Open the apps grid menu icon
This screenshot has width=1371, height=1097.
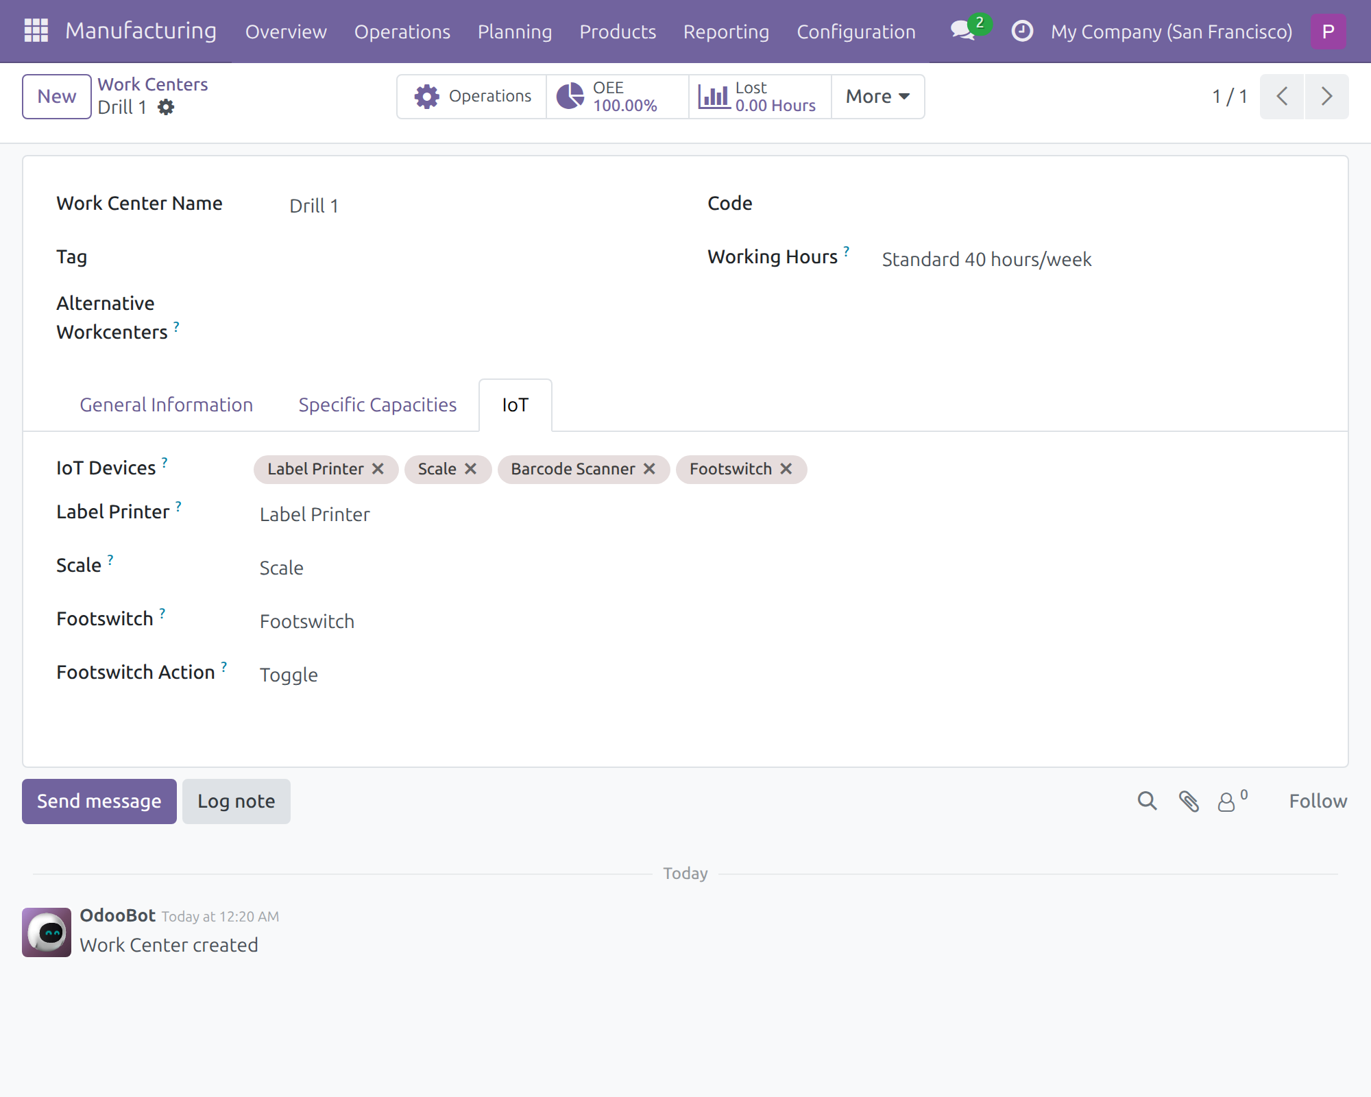pos(36,31)
